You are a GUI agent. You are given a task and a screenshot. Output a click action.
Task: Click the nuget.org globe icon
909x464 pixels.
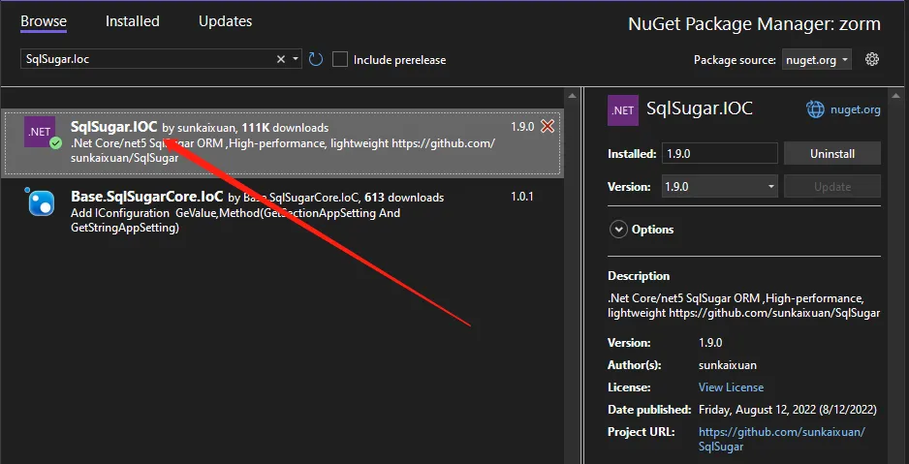815,108
